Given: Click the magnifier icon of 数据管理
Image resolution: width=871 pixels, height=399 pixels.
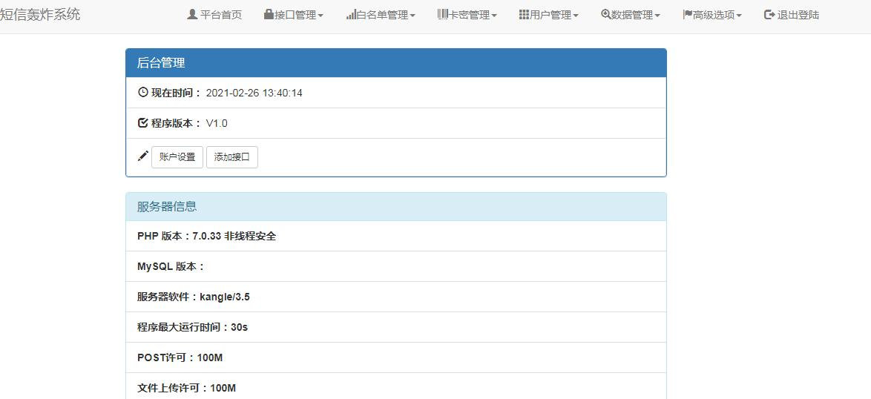Looking at the screenshot, I should (606, 14).
